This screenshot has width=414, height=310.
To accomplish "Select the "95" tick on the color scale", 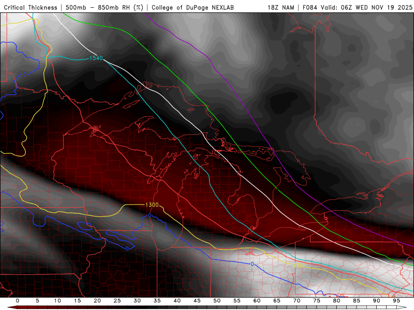I will [x=396, y=301].
